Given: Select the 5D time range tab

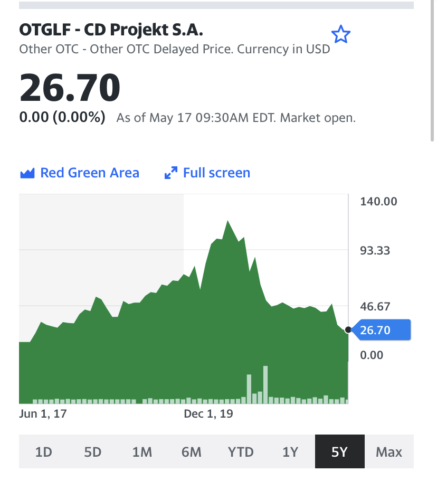Looking at the screenshot, I should (x=92, y=452).
